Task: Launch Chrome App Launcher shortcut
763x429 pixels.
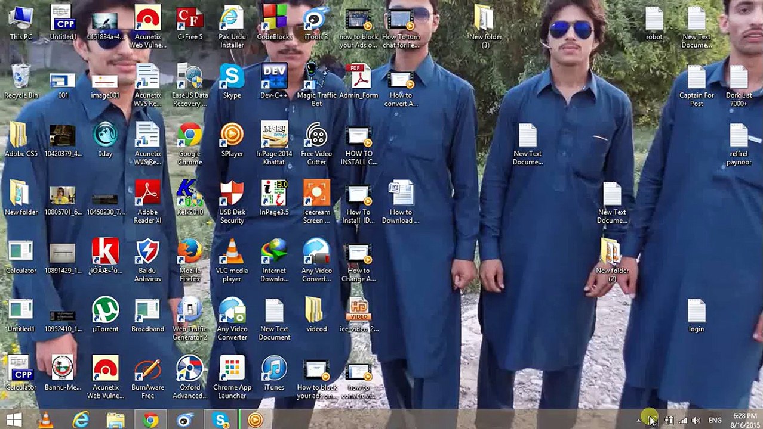Action: click(x=232, y=378)
